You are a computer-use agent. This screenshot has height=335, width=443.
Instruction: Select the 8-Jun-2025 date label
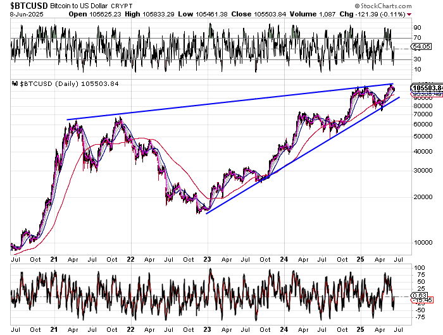24,14
